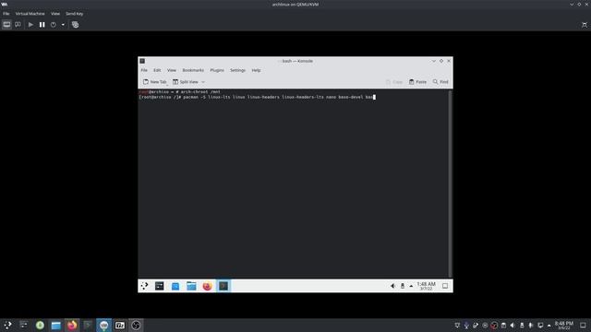Click inside the Konsole terminal area

(x=293, y=184)
